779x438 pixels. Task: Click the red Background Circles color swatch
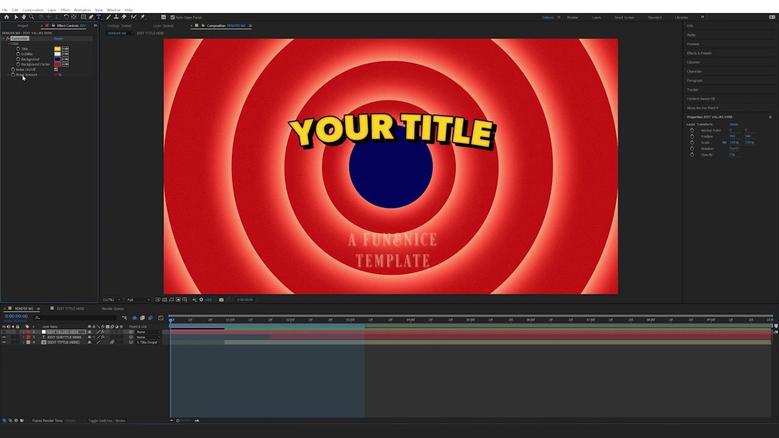[57, 64]
